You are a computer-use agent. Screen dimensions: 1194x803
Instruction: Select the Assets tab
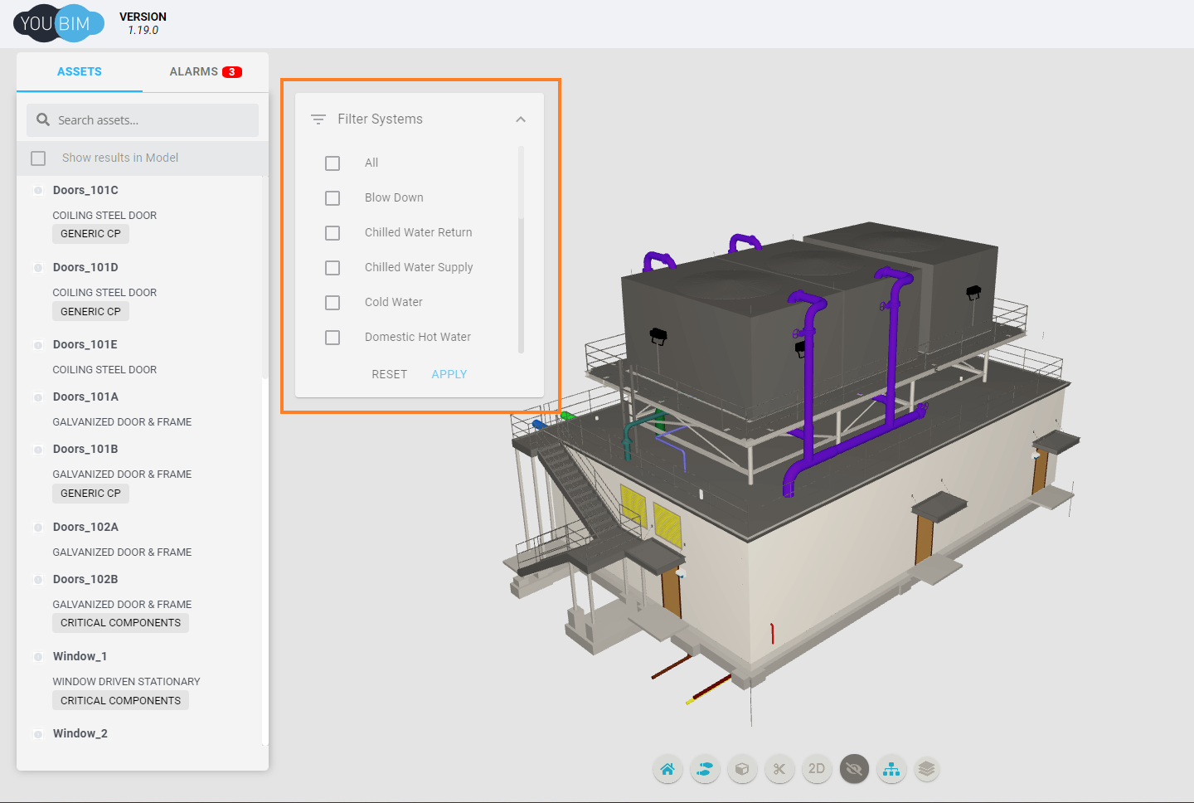click(80, 72)
